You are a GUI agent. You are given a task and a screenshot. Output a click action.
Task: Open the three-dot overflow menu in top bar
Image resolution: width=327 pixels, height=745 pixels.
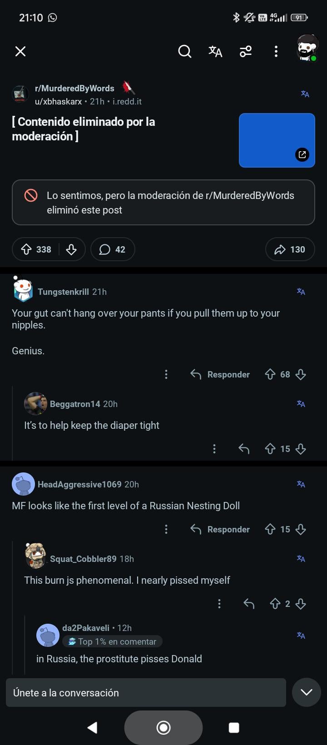[x=276, y=51]
